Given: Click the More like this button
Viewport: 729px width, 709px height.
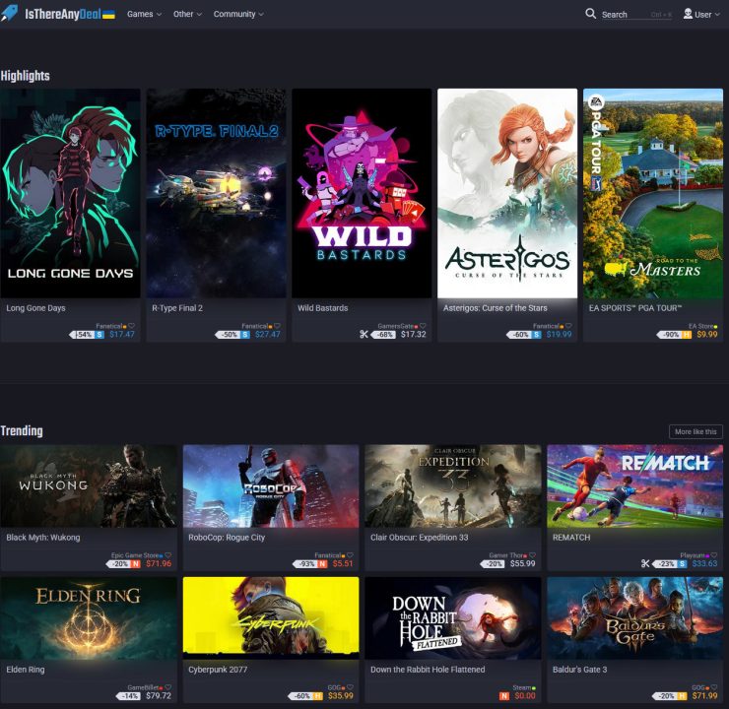Looking at the screenshot, I should click(696, 431).
